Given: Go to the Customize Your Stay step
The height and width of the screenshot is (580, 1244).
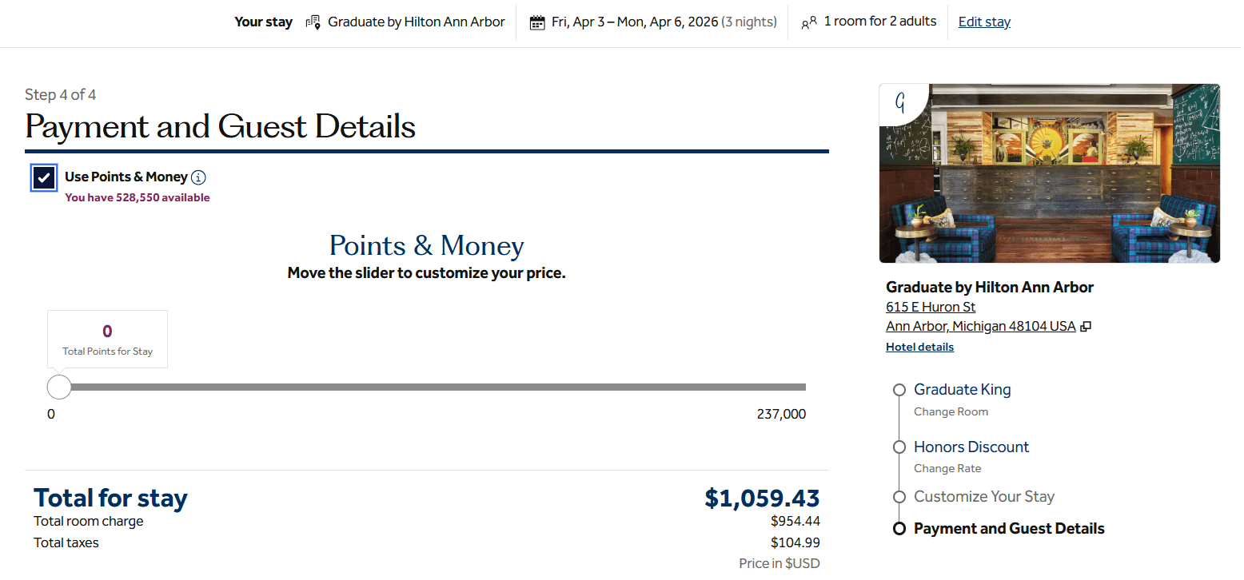Looking at the screenshot, I should 983,496.
